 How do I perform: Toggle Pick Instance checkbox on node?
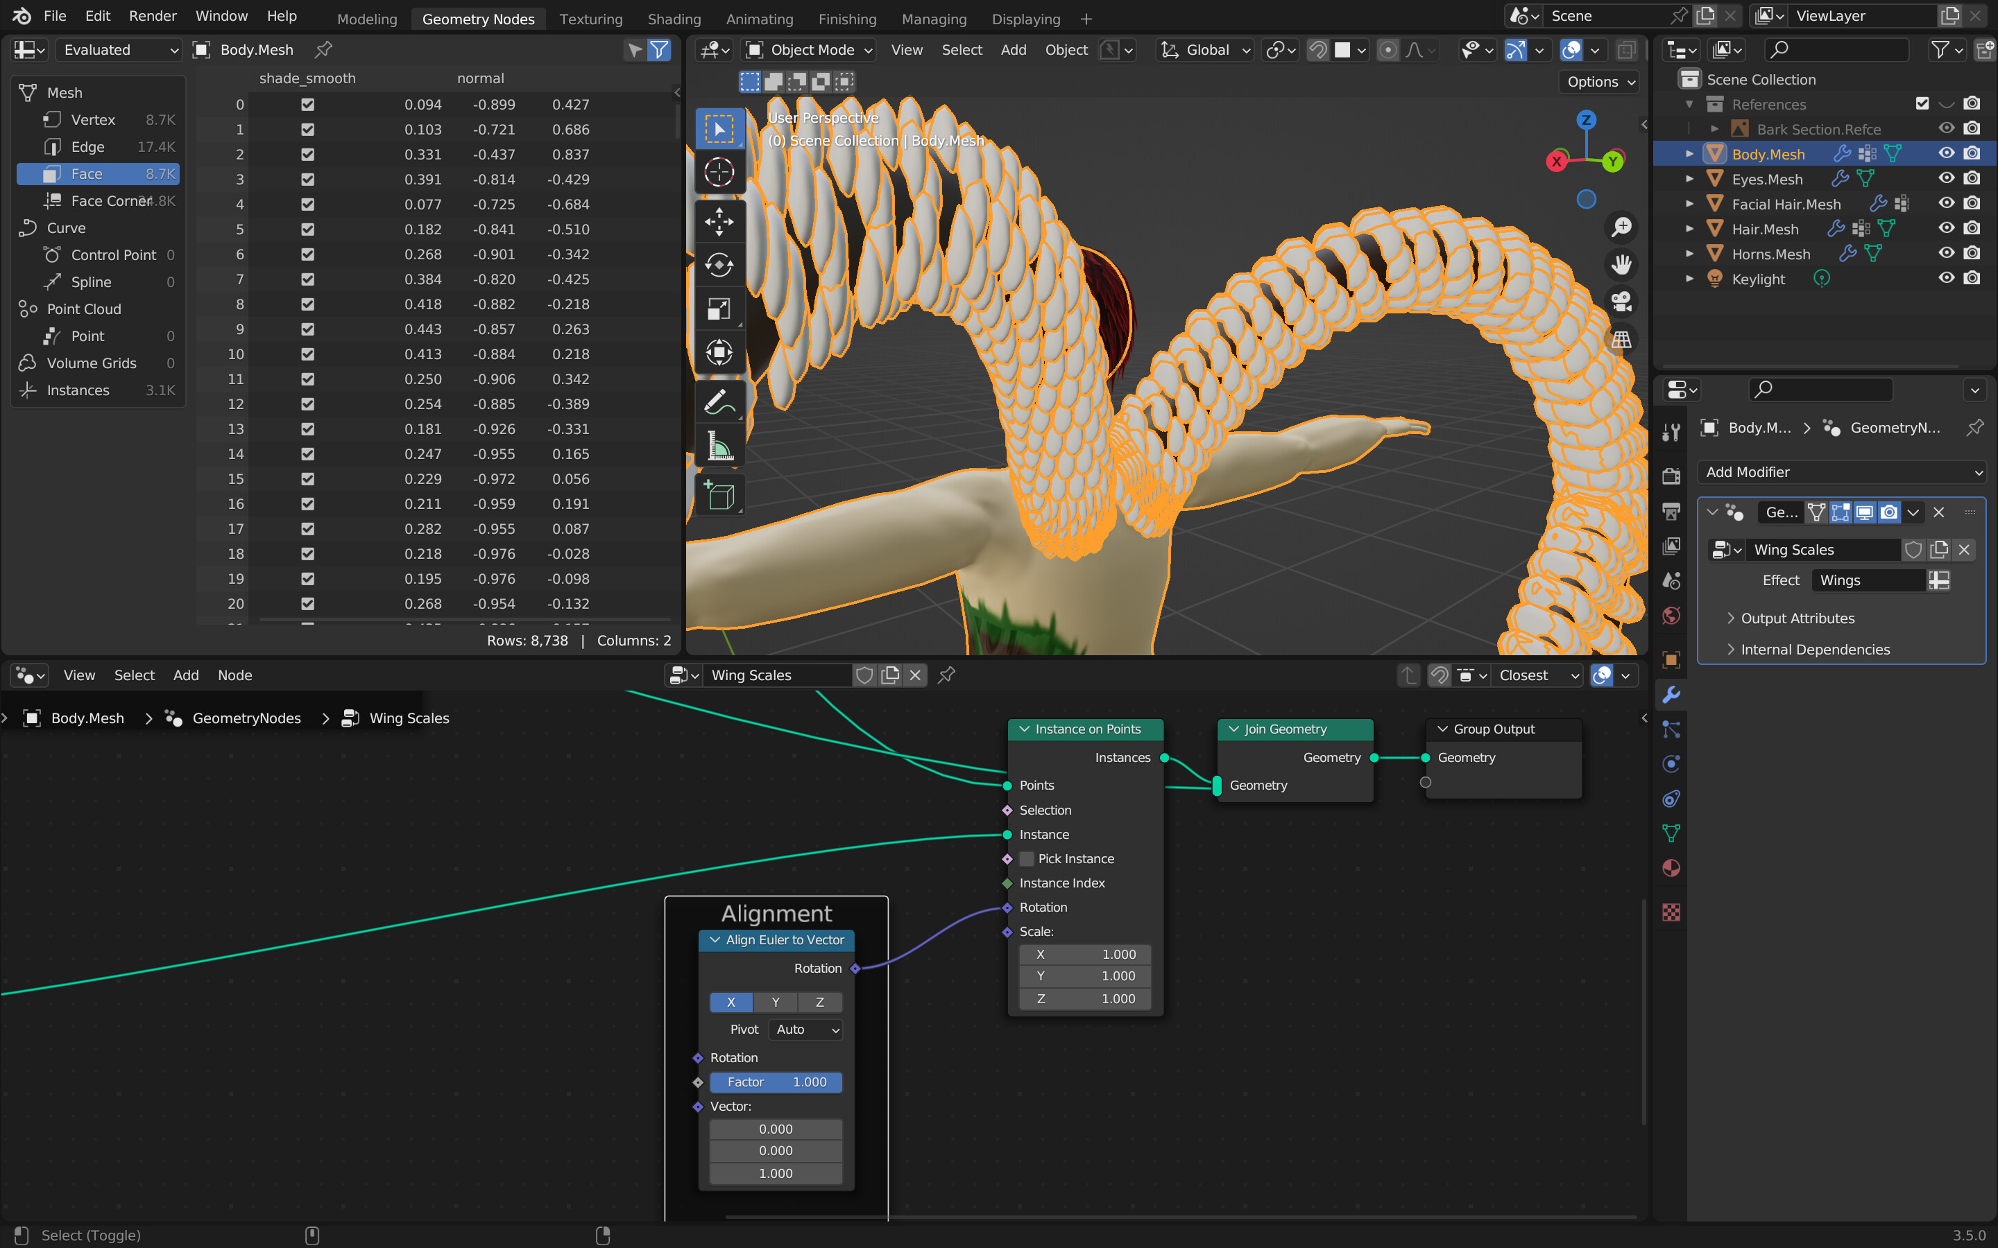(1026, 858)
